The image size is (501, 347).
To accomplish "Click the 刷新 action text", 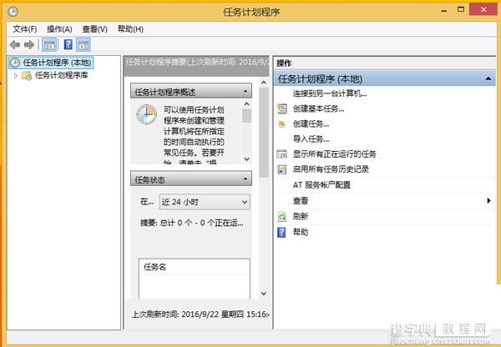I will click(301, 217).
